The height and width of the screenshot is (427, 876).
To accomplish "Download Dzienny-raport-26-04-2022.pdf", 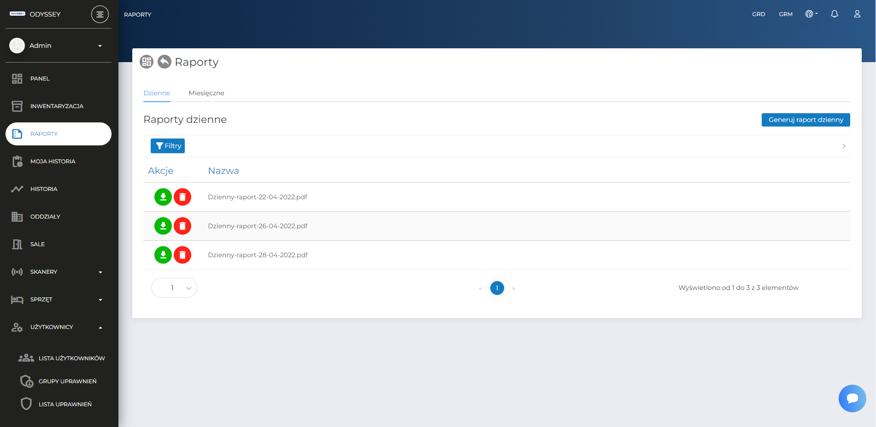I will point(163,226).
